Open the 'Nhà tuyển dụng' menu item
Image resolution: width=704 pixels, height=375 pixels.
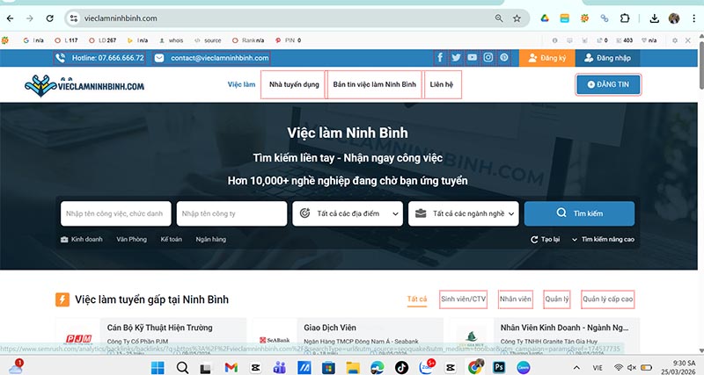[x=294, y=84]
